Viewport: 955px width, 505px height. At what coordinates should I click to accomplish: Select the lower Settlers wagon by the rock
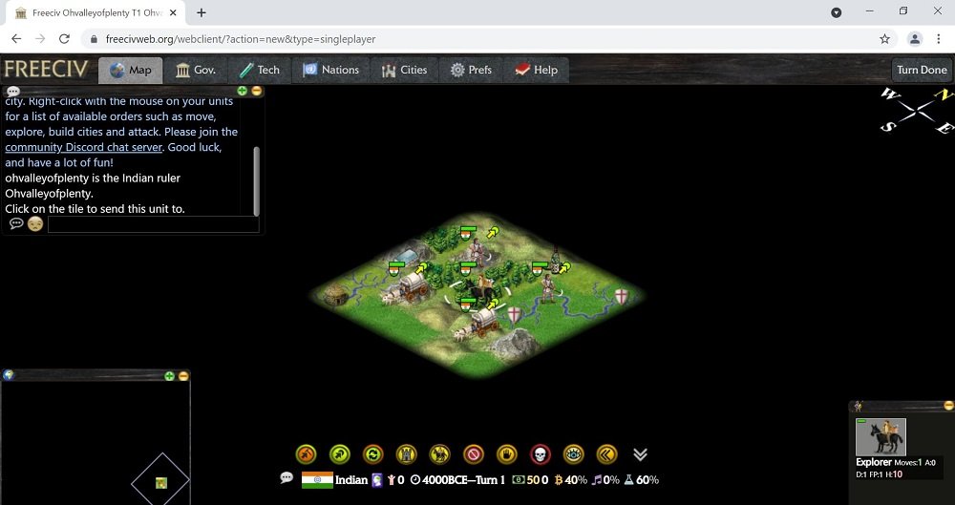click(x=477, y=324)
